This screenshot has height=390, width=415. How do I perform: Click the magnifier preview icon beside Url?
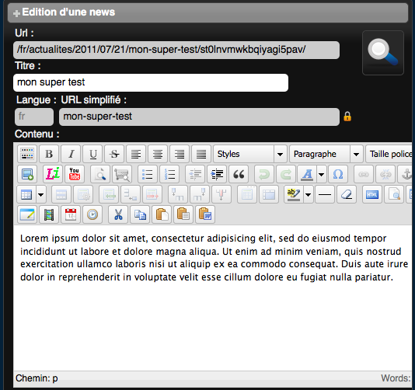382,53
